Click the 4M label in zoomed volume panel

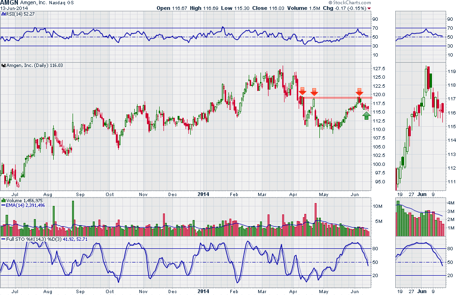tap(451, 203)
